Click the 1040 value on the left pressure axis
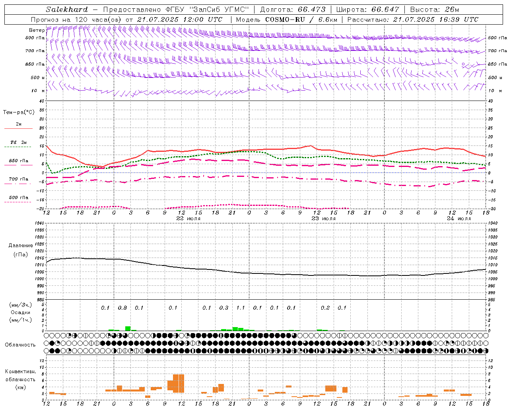509x407 pixels. 39,223
